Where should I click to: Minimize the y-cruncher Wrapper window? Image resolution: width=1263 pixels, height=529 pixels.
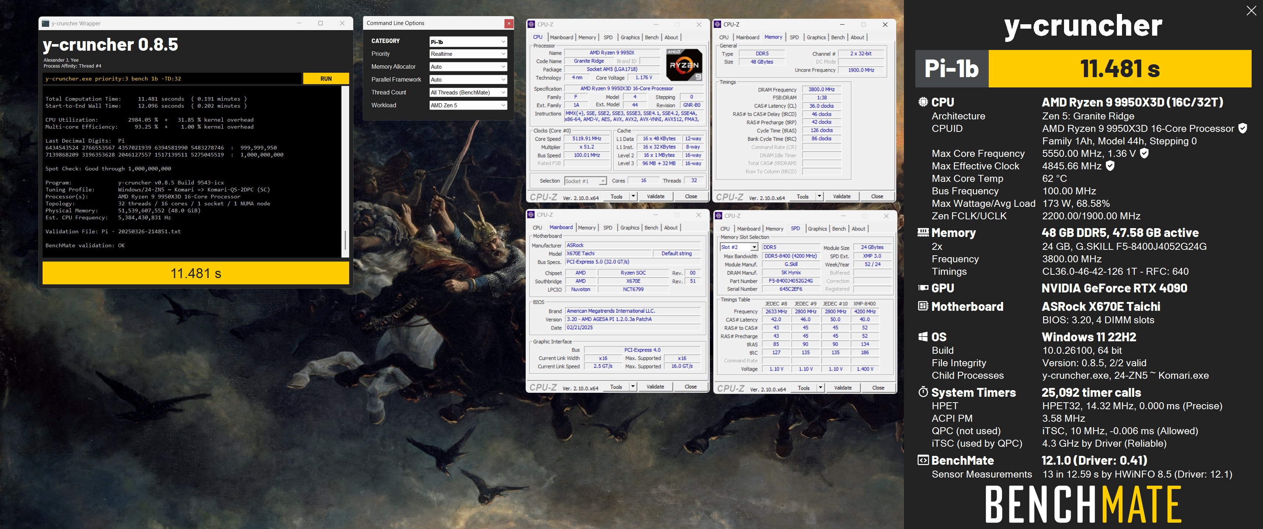(299, 23)
